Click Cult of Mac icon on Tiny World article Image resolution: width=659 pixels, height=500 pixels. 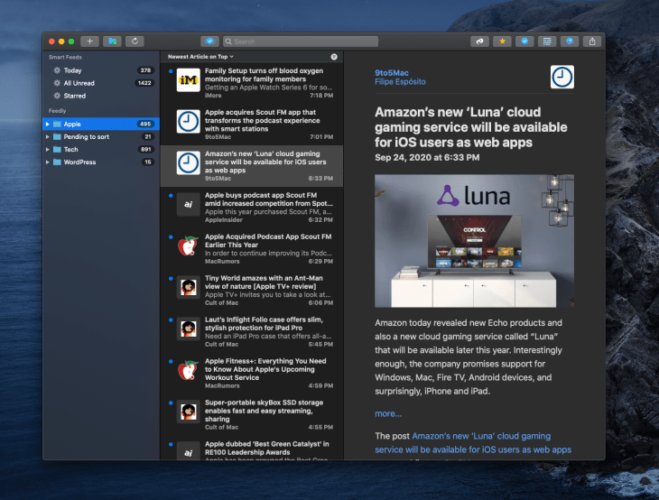coord(188,287)
